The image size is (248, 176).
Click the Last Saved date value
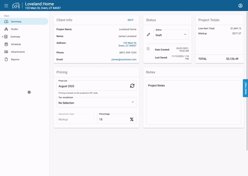180,58
